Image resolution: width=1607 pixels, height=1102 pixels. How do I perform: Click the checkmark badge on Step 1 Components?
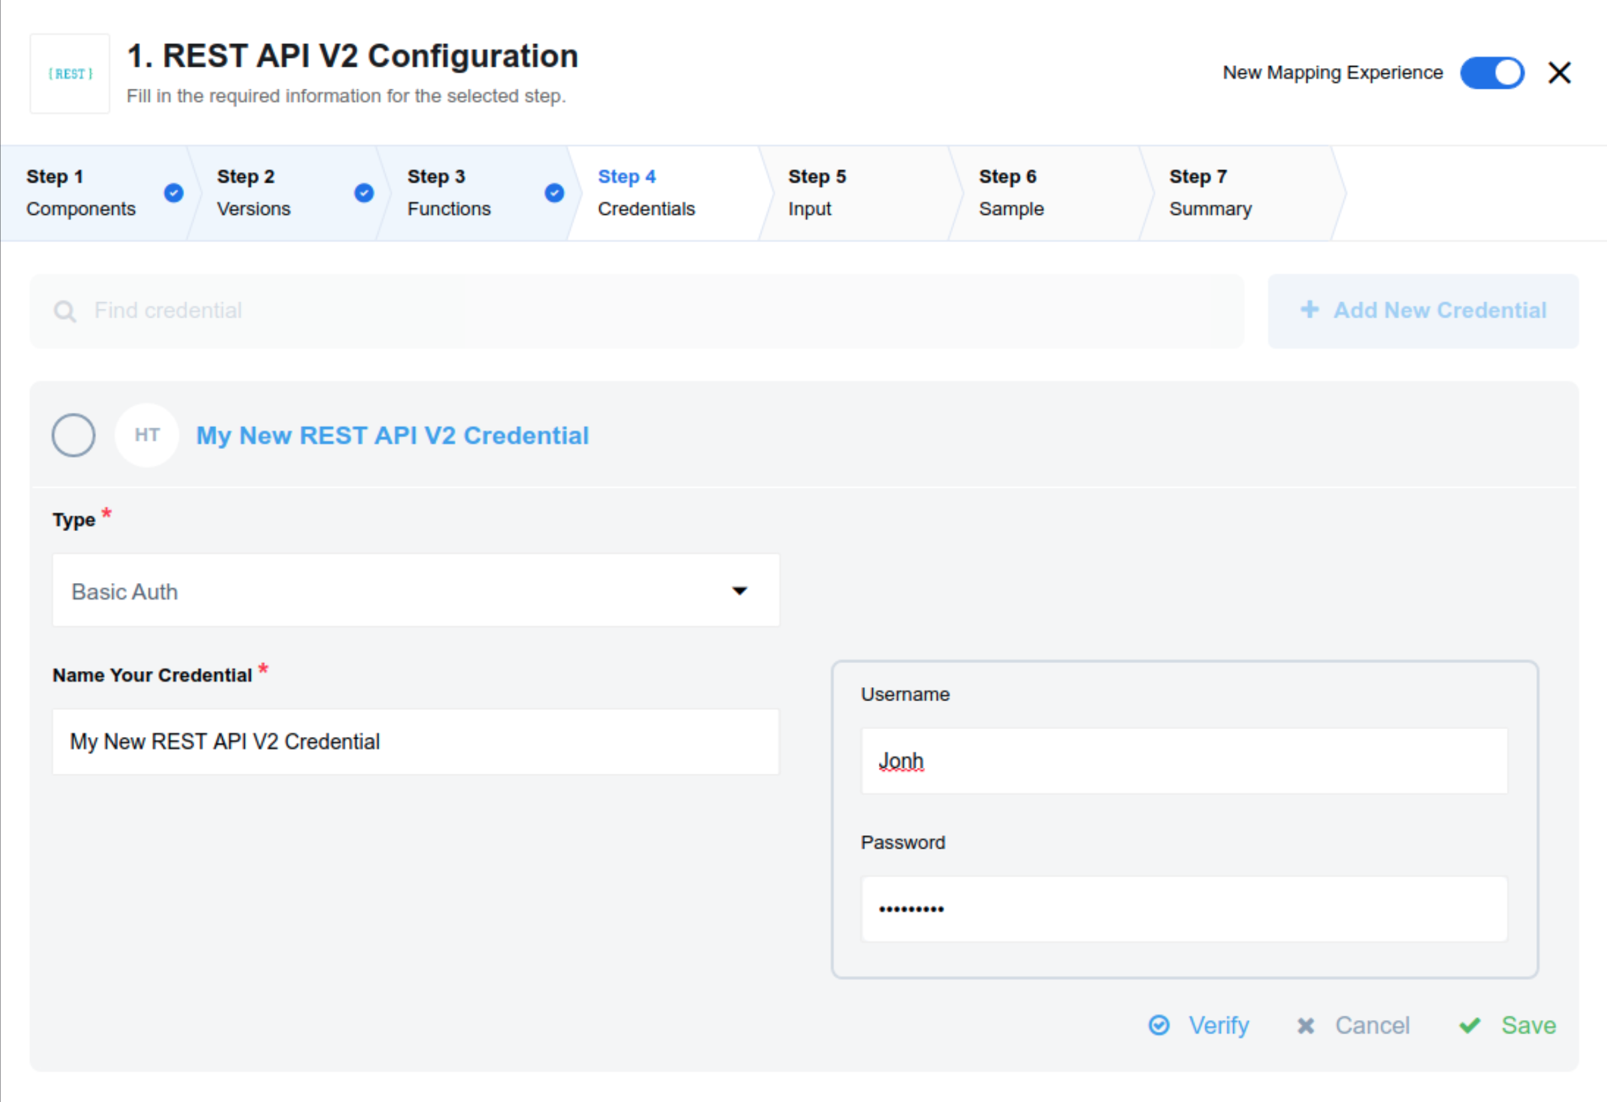[x=174, y=193]
